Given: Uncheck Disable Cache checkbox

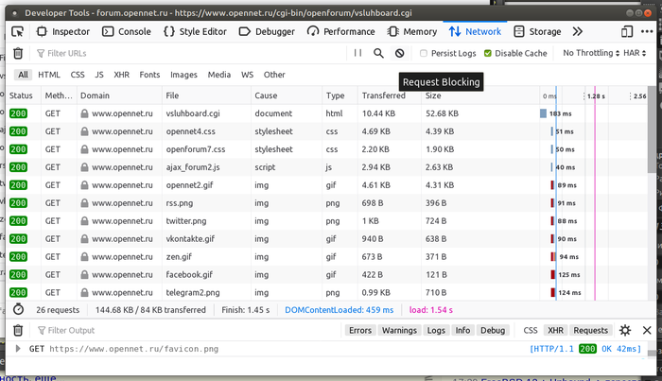Looking at the screenshot, I should (488, 53).
